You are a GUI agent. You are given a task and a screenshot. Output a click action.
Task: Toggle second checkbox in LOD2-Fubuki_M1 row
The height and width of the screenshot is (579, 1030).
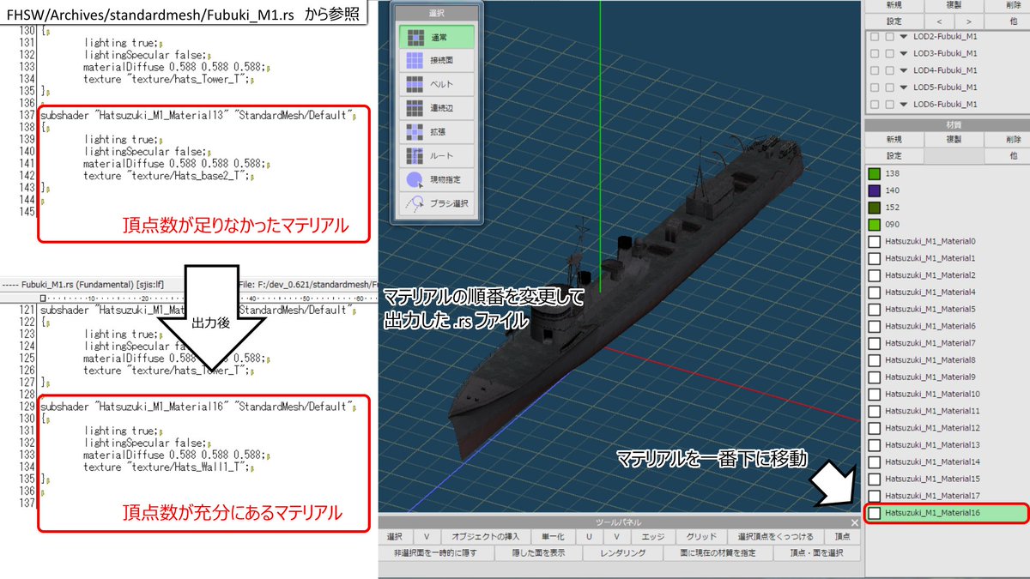(x=889, y=37)
